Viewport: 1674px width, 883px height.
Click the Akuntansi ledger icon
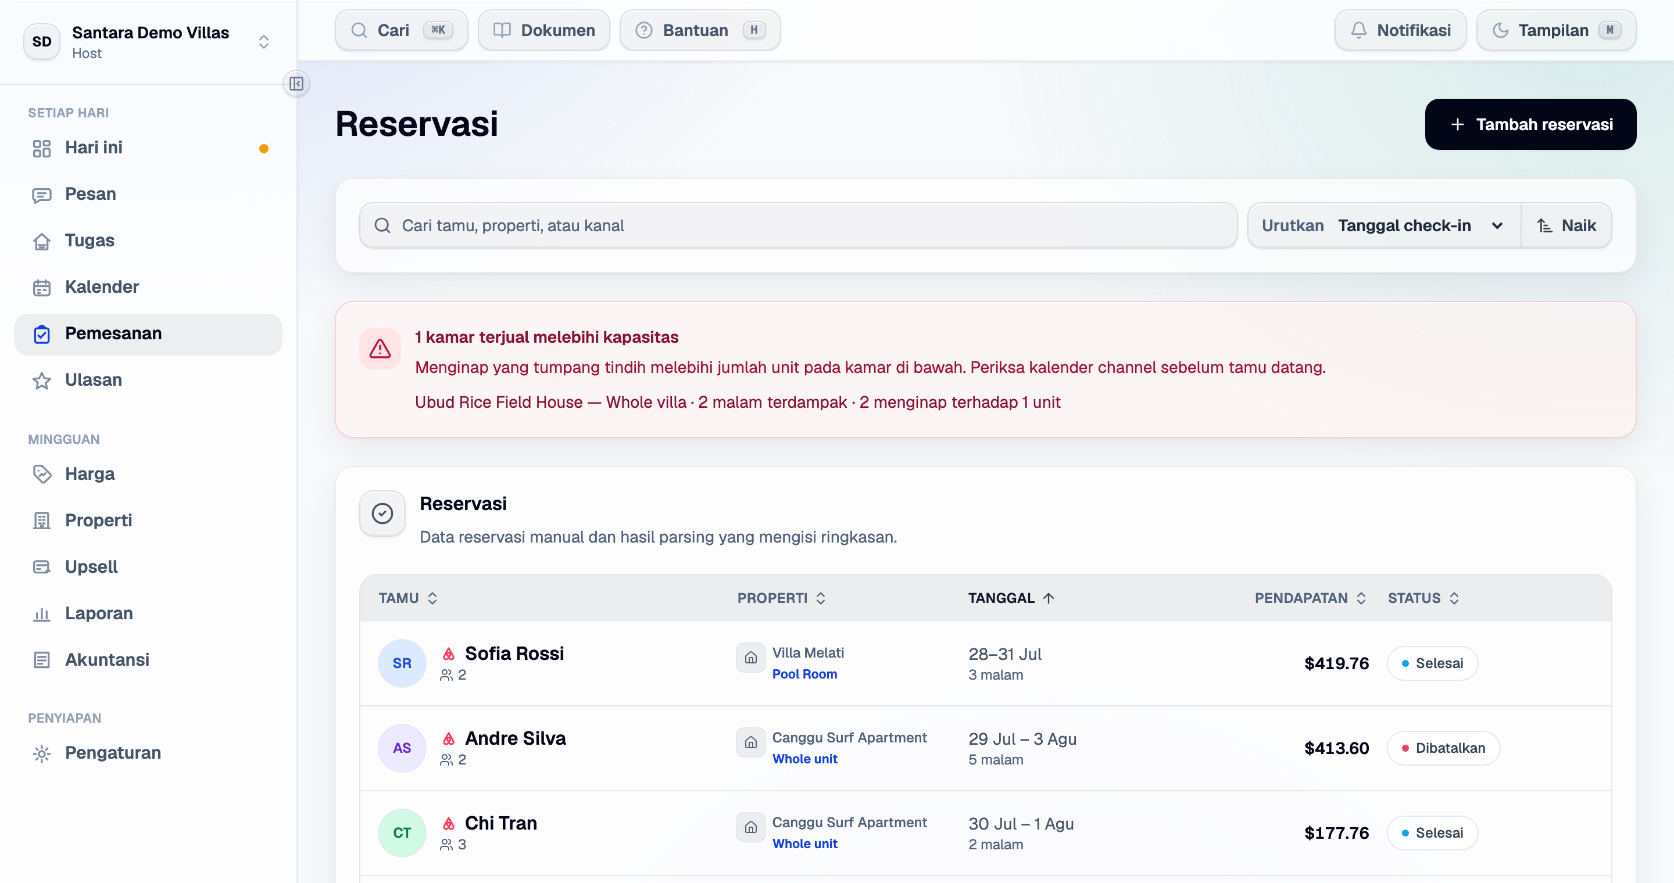click(42, 660)
